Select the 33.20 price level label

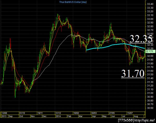150,11
